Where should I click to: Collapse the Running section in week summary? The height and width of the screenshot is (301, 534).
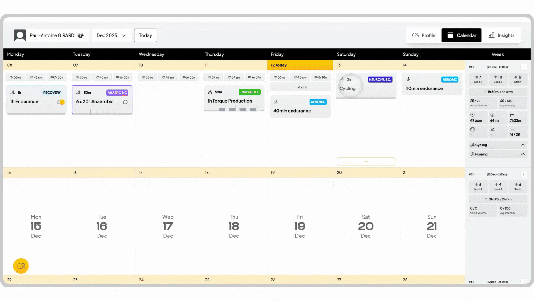pyautogui.click(x=523, y=154)
